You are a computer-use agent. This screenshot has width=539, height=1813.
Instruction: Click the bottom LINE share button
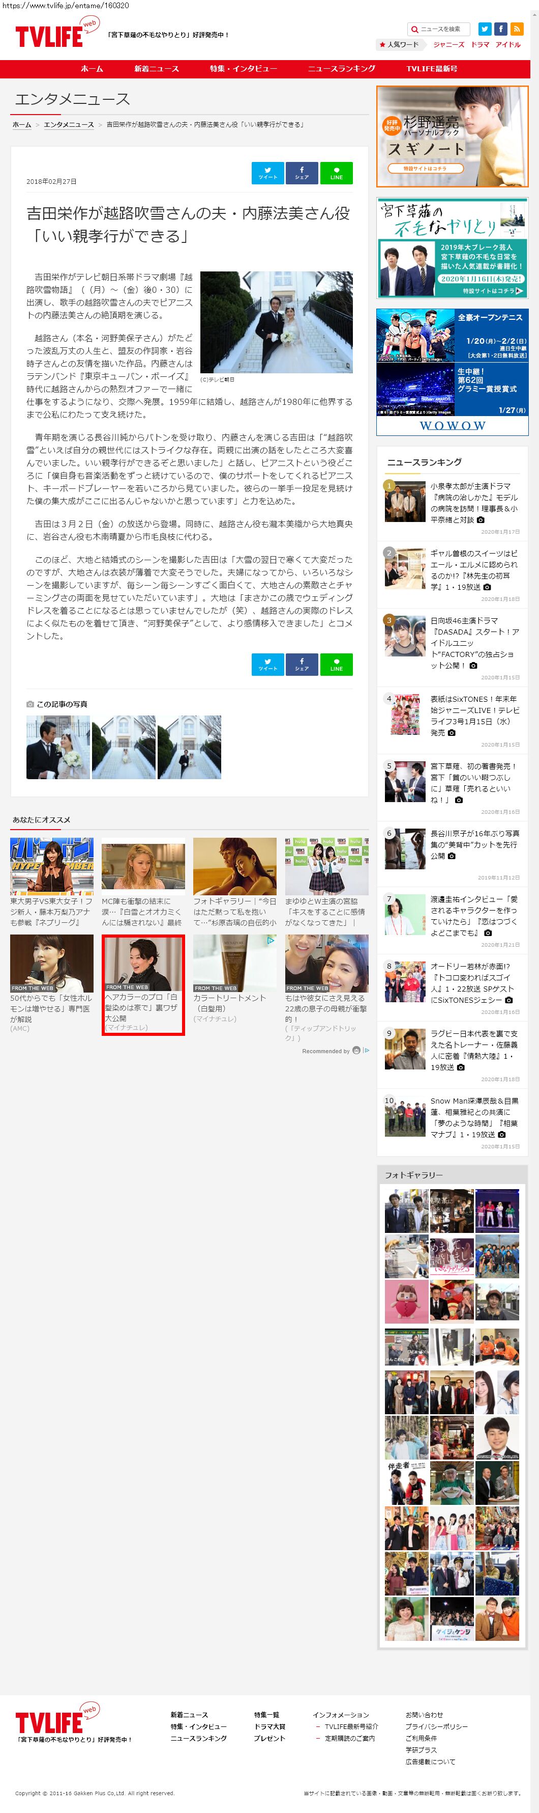point(336,665)
